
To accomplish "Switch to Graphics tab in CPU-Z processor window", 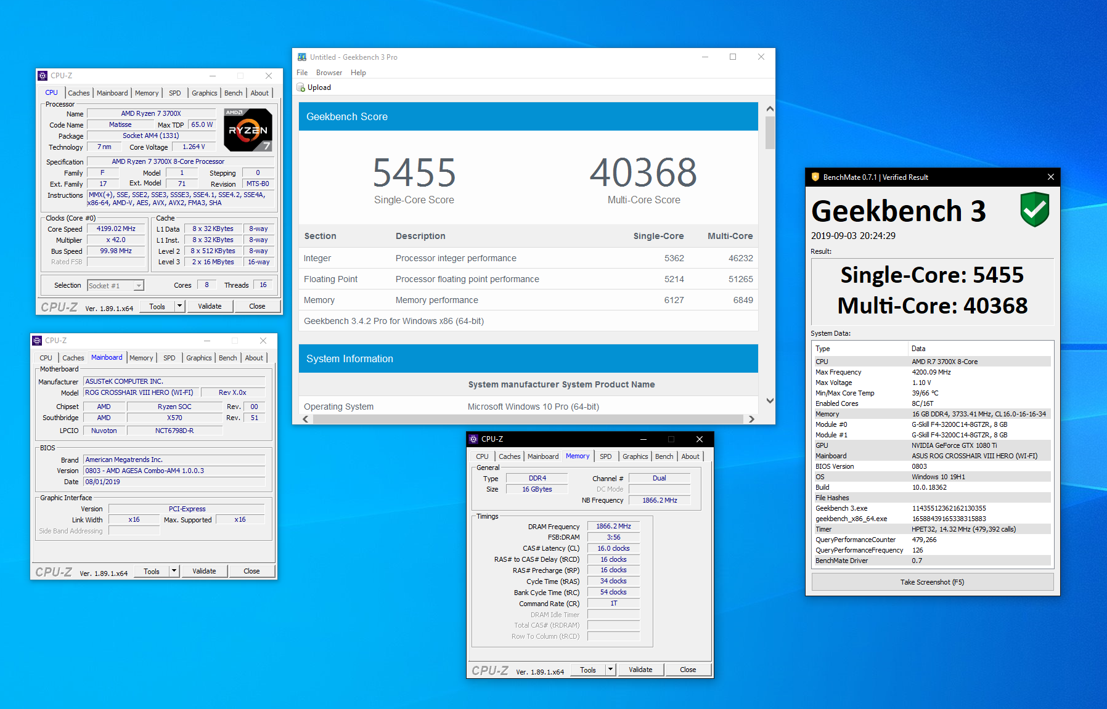I will point(205,93).
